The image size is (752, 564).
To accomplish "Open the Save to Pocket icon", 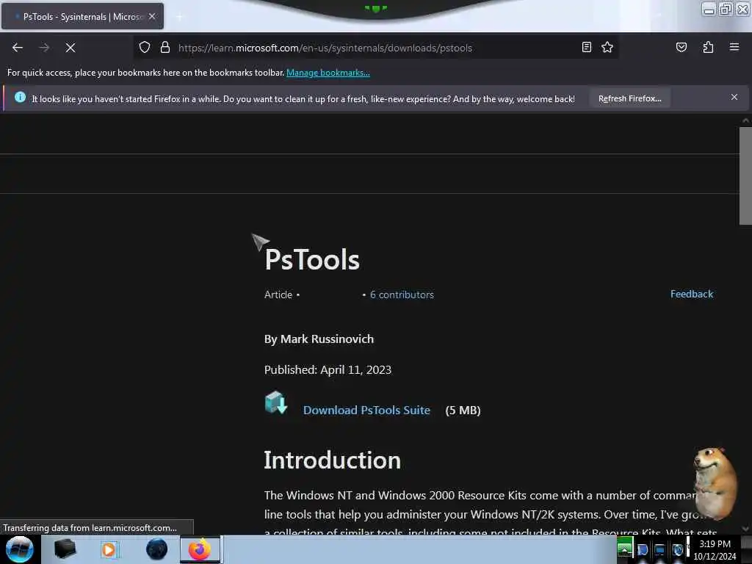I will coord(681,47).
